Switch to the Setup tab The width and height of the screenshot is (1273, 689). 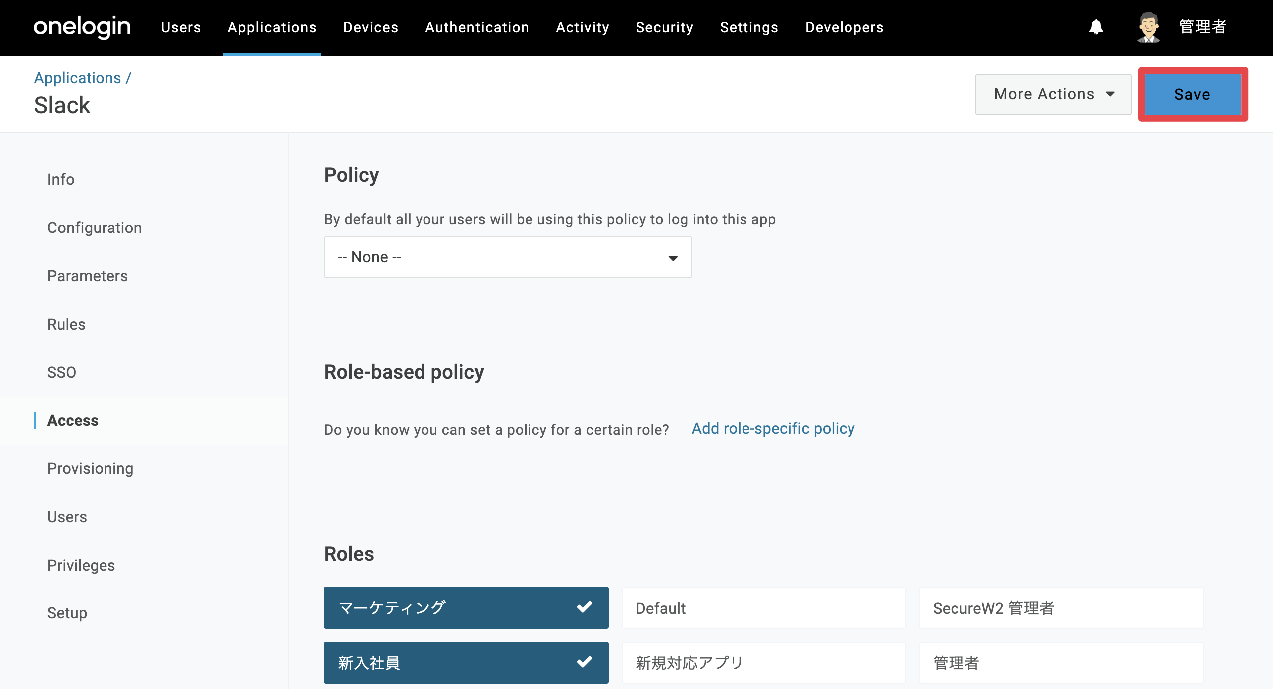(x=67, y=613)
